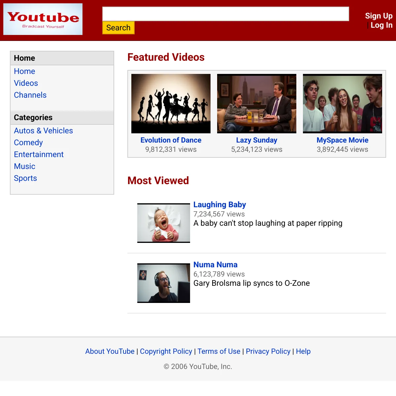This screenshot has height=396, width=396.
Task: Open the Log In link
Action: pos(381,25)
